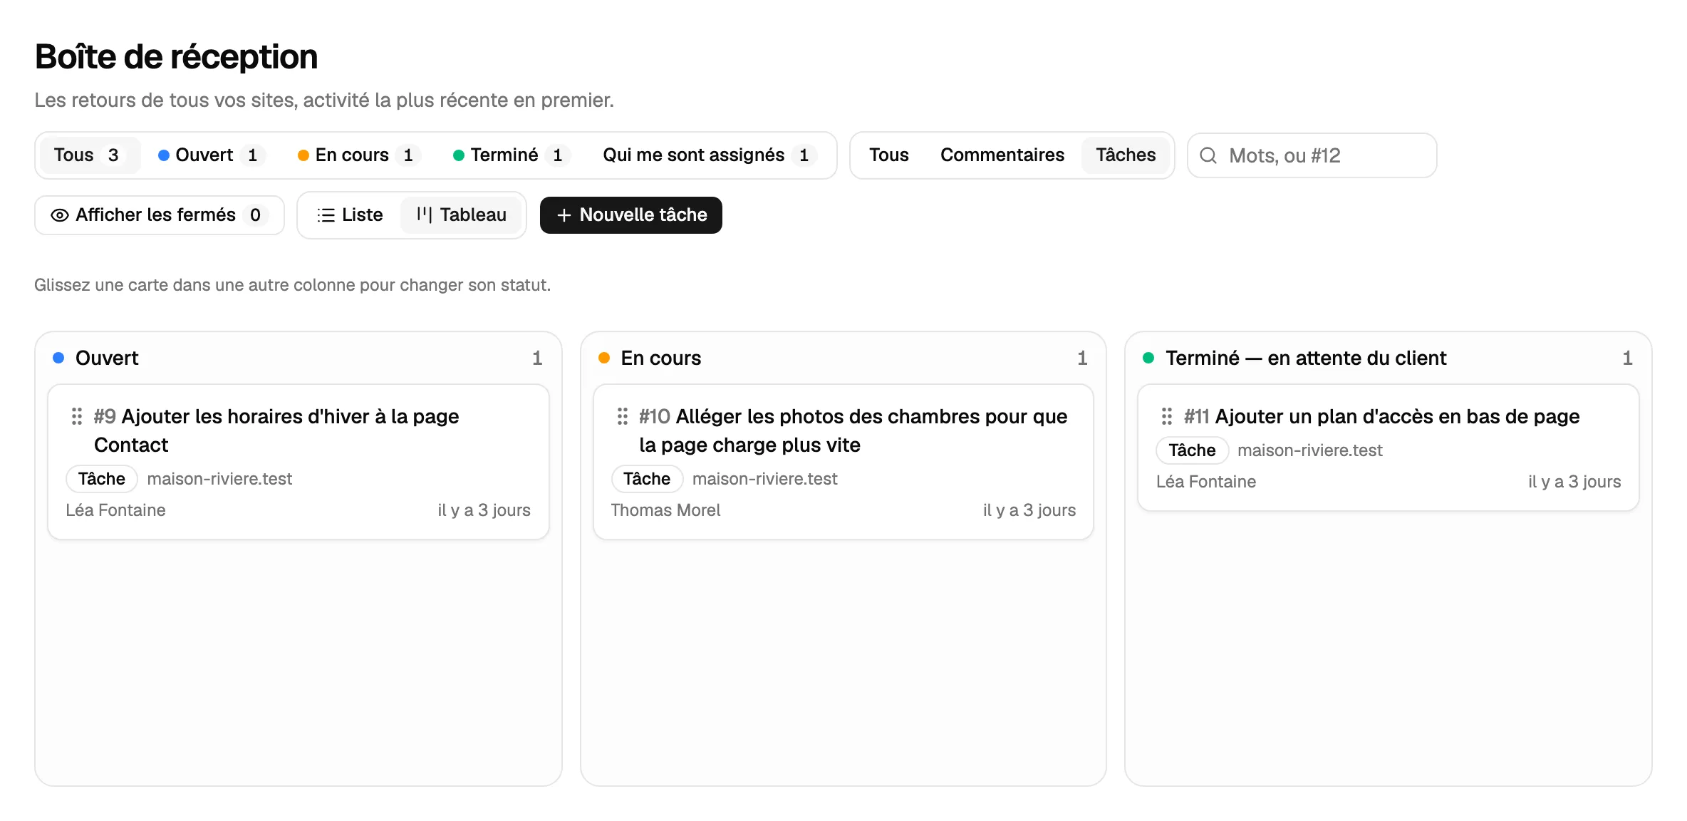Click the plus icon in Nouvelle tâche
Screen dimensions: 1687x821
pyautogui.click(x=564, y=215)
